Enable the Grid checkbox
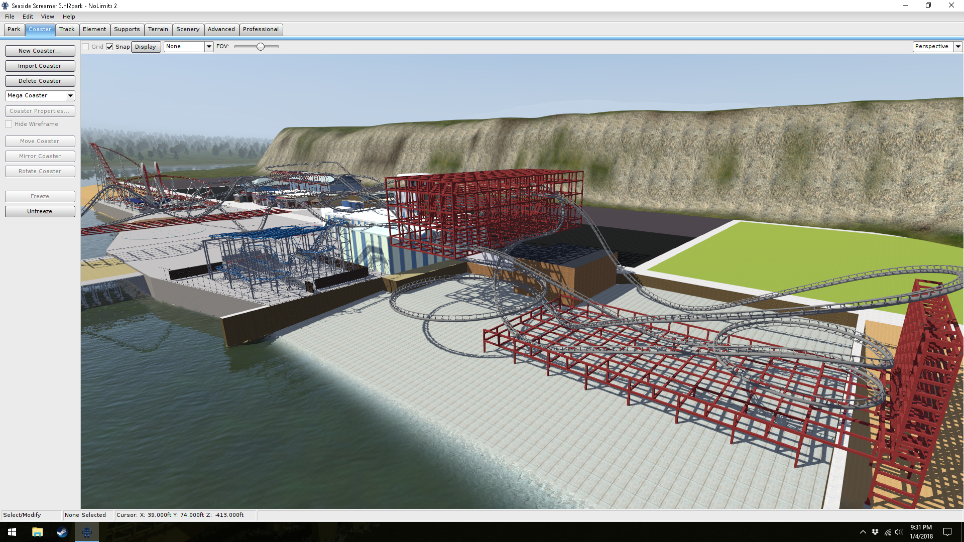Image resolution: width=964 pixels, height=542 pixels. [86, 47]
